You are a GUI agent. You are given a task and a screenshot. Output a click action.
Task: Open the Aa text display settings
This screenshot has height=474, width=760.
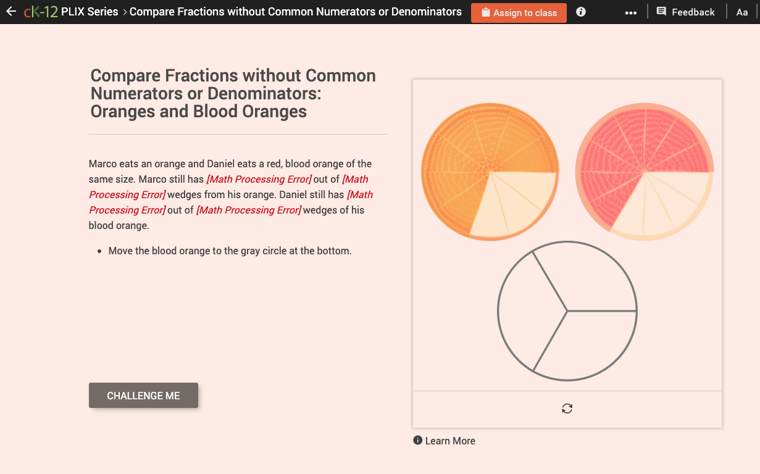tap(742, 11)
